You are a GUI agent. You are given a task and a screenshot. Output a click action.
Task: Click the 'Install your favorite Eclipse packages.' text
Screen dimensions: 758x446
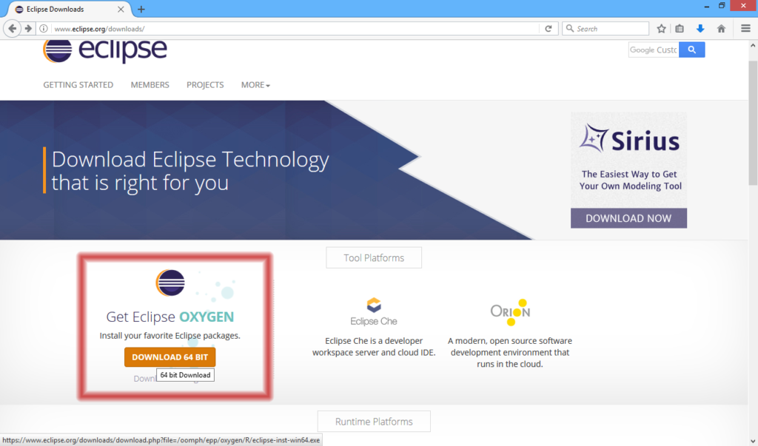pos(170,335)
